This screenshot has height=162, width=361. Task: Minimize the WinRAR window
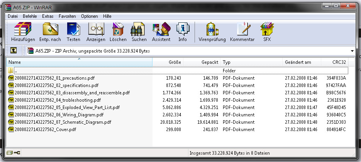coord(327,5)
